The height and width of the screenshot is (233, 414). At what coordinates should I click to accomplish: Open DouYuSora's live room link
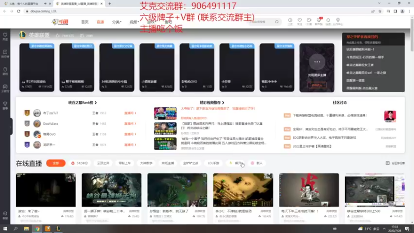pyautogui.click(x=130, y=124)
